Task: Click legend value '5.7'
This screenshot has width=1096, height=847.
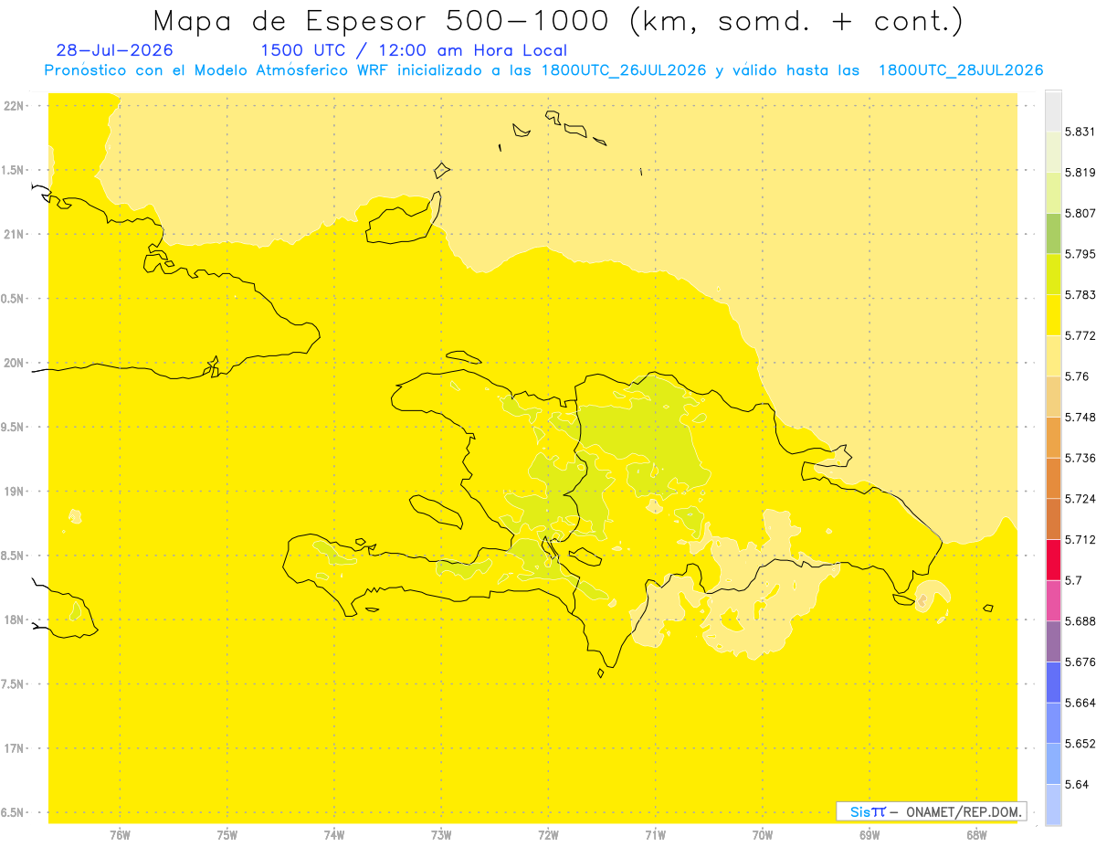Action: tap(1073, 580)
